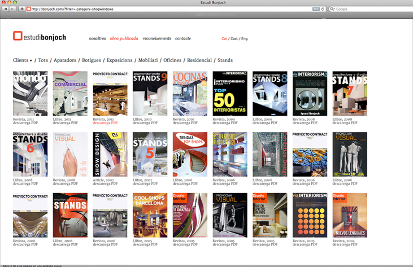This screenshot has width=413, height=276.
Task: Open the Tiendas Top Shops cover
Action: click(x=190, y=154)
